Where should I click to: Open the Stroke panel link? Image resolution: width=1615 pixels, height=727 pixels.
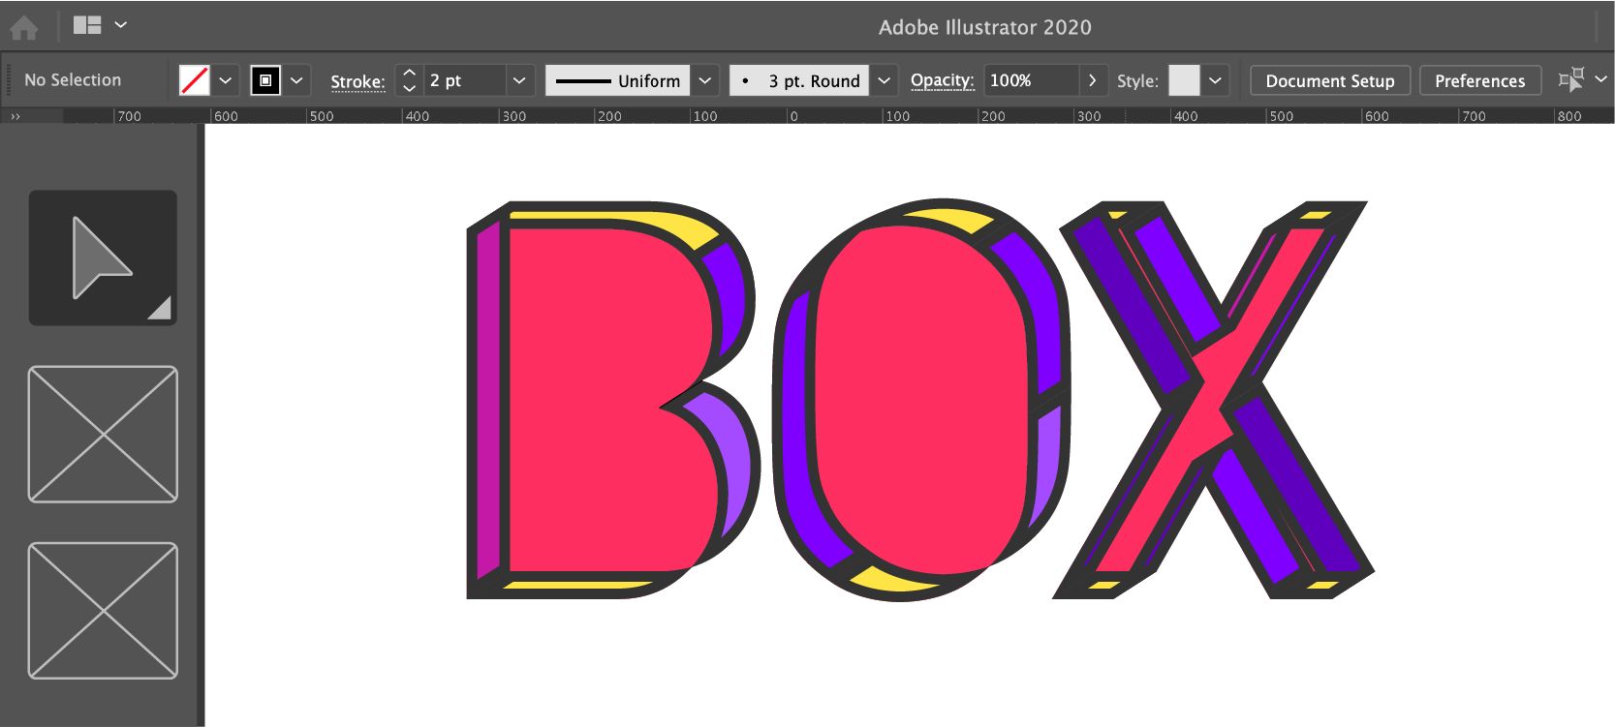point(357,81)
